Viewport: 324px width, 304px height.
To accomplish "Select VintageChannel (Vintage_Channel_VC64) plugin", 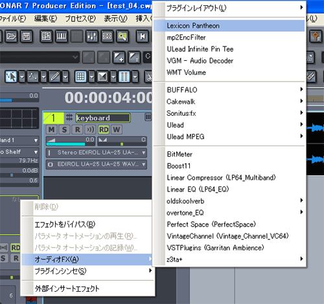I will coord(229,236).
